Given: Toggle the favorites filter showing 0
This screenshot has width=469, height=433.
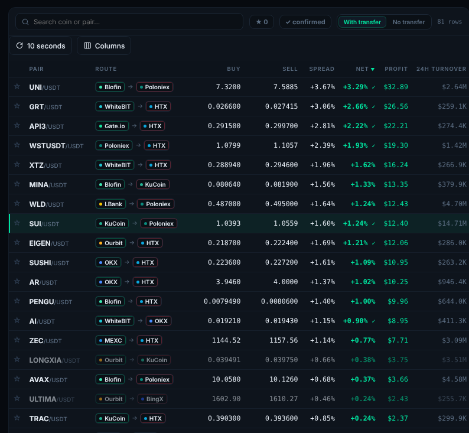Looking at the screenshot, I should (x=262, y=22).
